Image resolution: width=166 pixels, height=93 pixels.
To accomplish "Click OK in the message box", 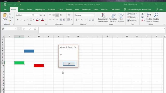I will click(69, 64).
